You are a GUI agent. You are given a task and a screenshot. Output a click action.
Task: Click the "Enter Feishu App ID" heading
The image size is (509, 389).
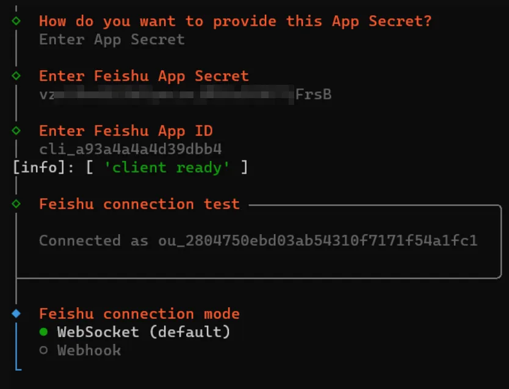pos(126,130)
